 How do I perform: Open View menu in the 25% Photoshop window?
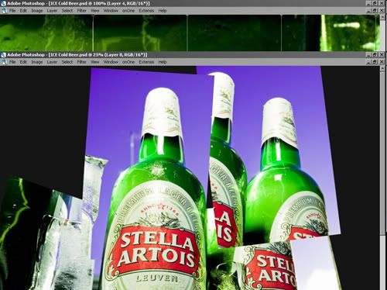(x=94, y=62)
